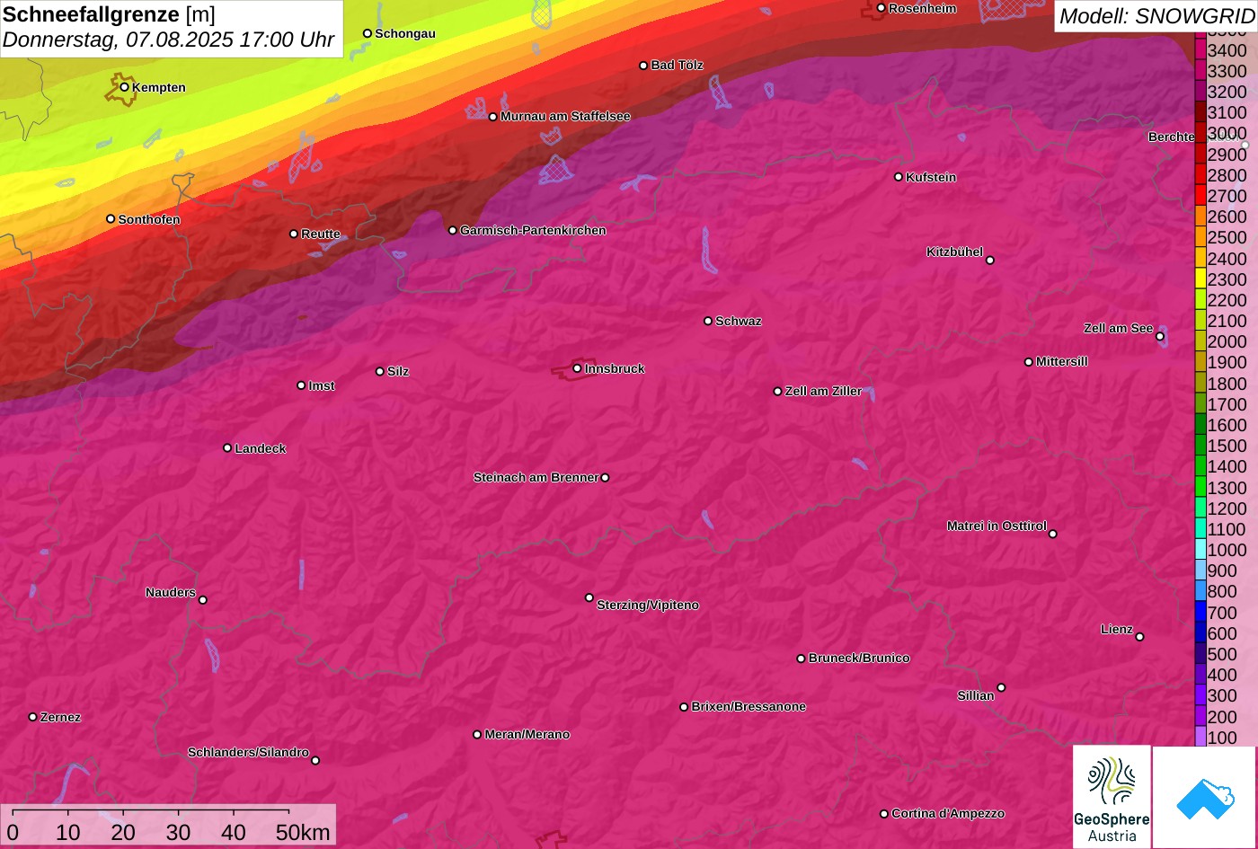Select the Kufstein location dot
Viewport: 1258px width, 849px height.
(899, 177)
